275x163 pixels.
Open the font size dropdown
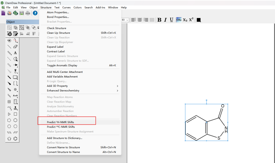(127, 20)
